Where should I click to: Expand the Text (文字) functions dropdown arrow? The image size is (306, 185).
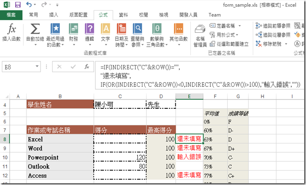coord(106,45)
